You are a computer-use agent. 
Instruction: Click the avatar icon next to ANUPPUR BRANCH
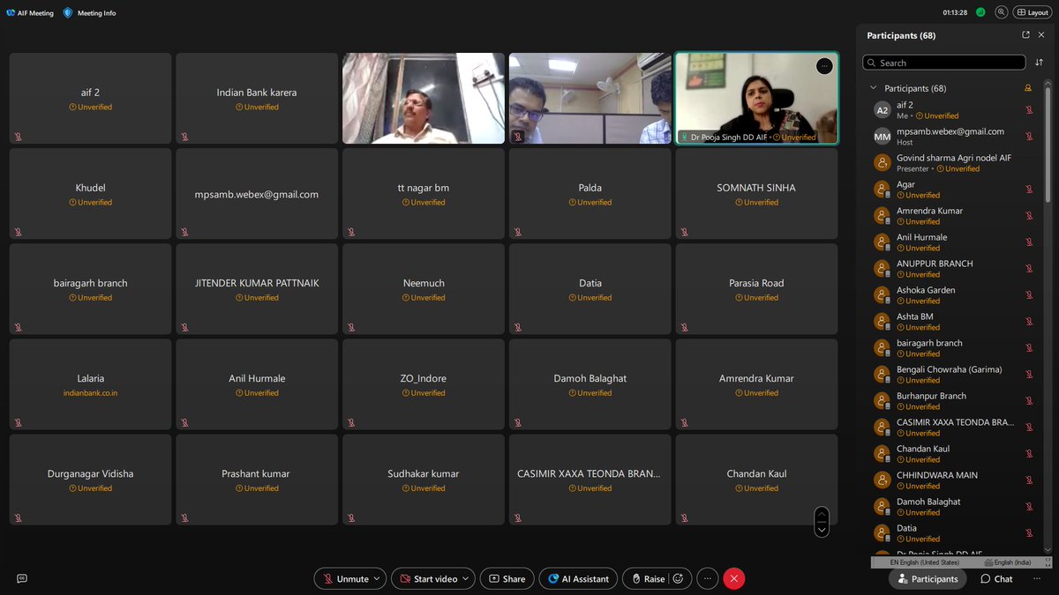[x=882, y=268]
